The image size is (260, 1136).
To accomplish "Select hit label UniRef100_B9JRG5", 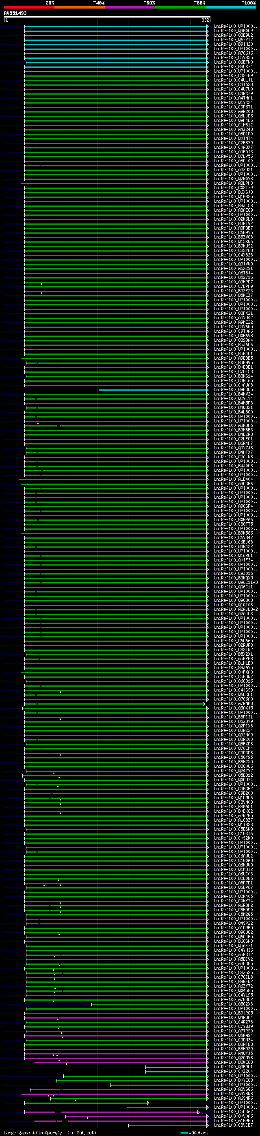I will coord(233,1013).
